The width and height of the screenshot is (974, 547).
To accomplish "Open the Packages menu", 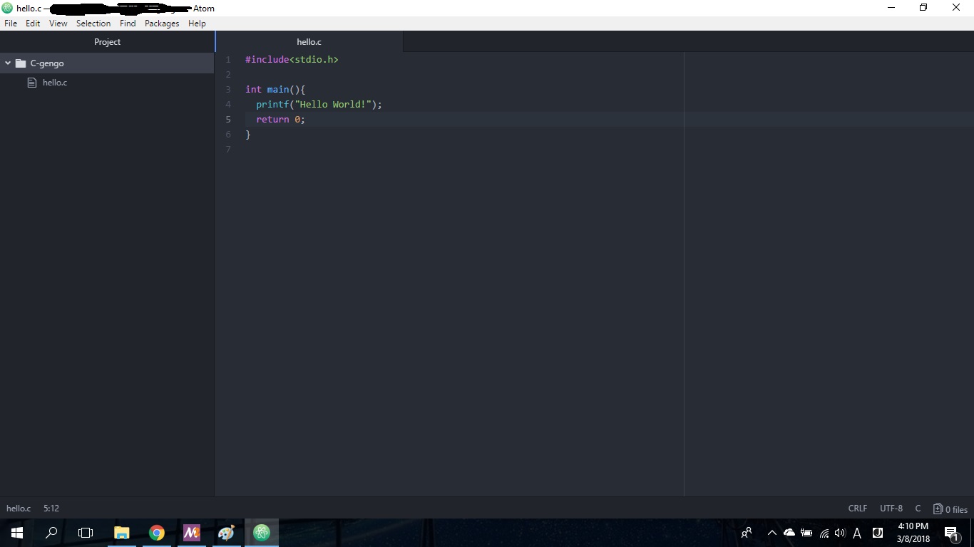I will (162, 24).
